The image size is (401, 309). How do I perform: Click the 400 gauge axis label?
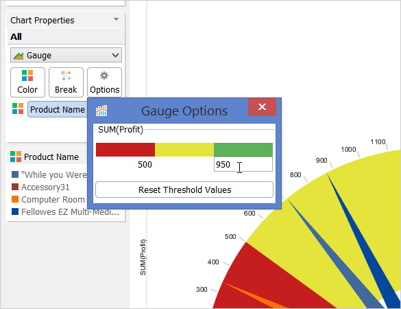click(213, 262)
